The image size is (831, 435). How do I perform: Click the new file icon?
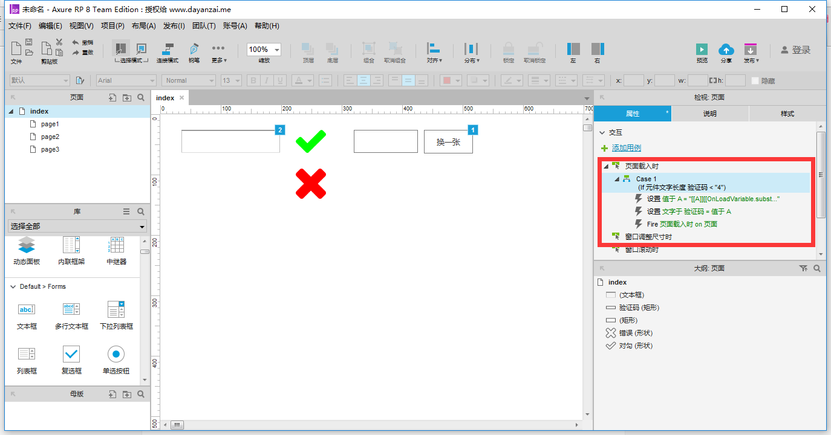(16, 48)
